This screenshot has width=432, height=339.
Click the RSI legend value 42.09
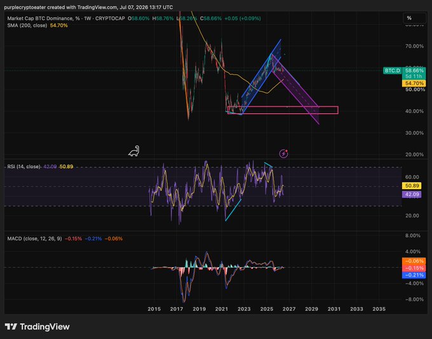[x=50, y=167]
